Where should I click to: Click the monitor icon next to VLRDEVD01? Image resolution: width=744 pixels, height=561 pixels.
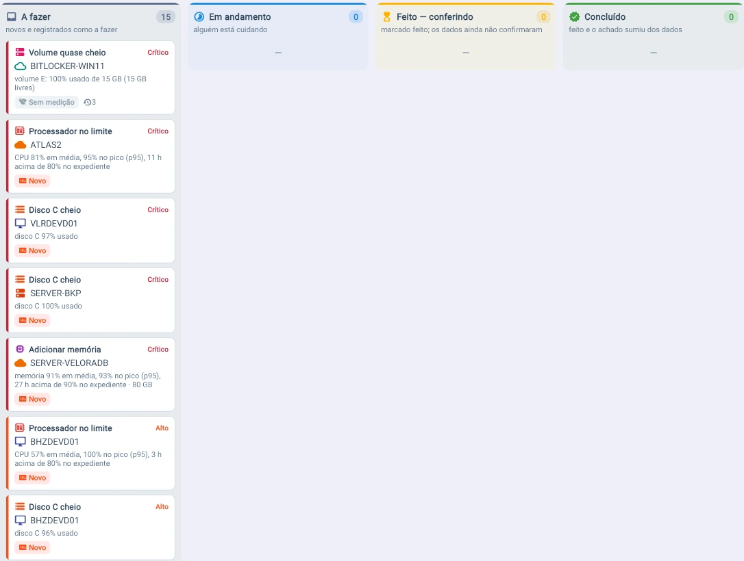pyautogui.click(x=20, y=223)
